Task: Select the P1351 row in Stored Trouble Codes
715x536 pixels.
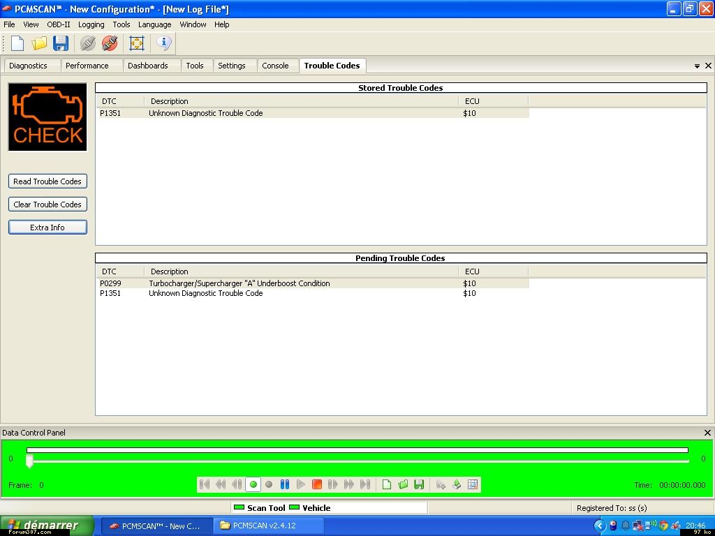Action: click(314, 113)
